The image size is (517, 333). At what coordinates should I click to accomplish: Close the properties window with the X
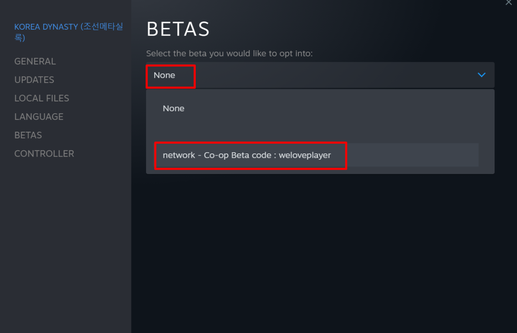click(509, 2)
